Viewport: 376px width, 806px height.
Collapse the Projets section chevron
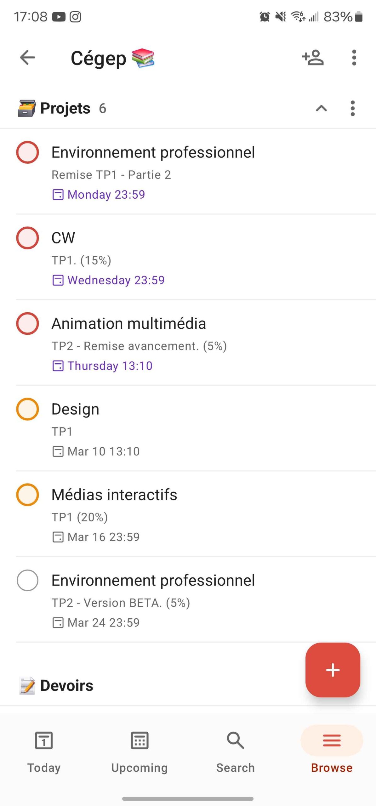[x=321, y=108]
